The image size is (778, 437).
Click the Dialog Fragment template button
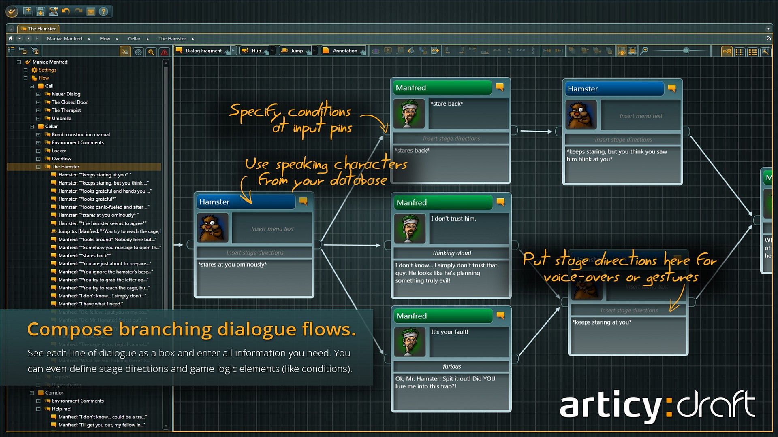[201, 51]
